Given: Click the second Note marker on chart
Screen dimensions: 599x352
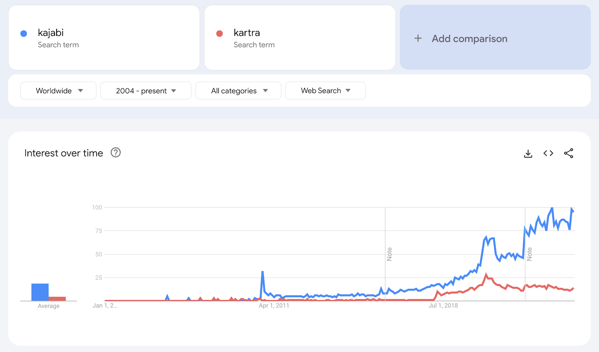Looking at the screenshot, I should click(x=529, y=254).
